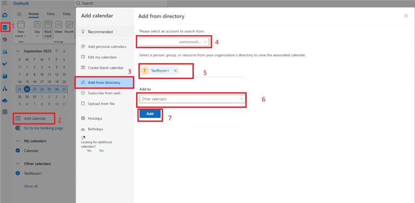
Task: Remove the TestRoom1 chip
Action: point(175,70)
